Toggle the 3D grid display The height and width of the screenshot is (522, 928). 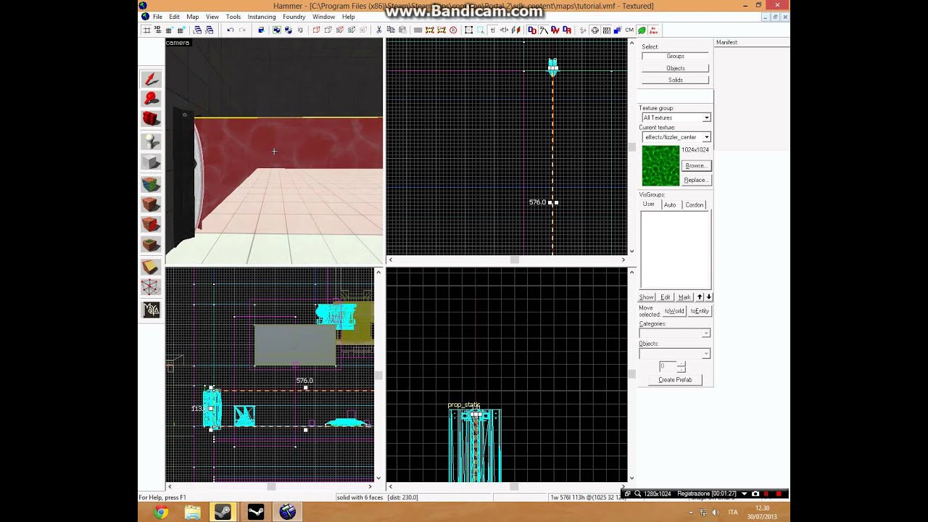point(157,30)
